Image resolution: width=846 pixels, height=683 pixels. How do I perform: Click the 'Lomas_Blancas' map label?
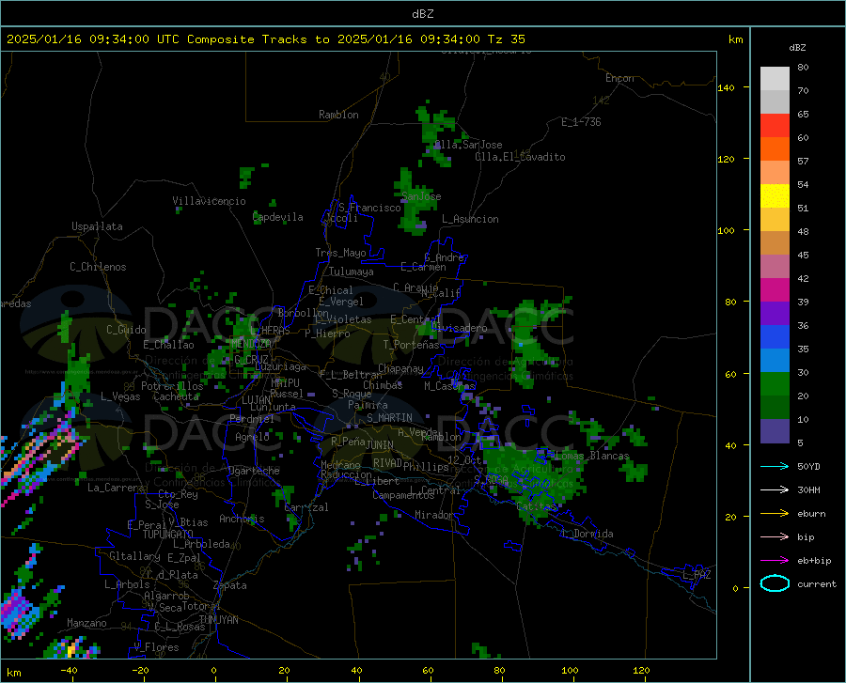592,456
